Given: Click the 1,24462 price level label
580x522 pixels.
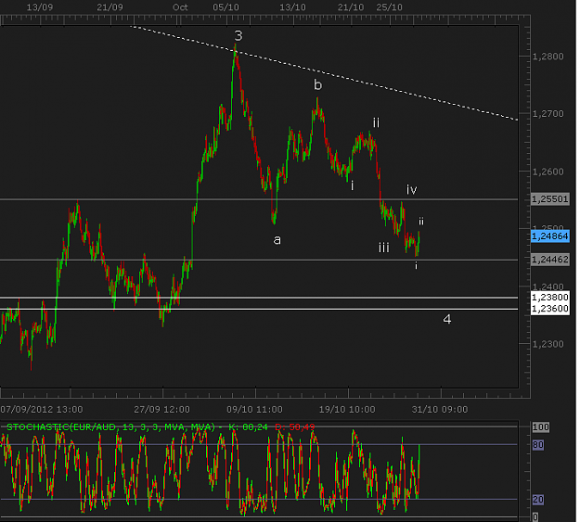Looking at the screenshot, I should (x=550, y=260).
